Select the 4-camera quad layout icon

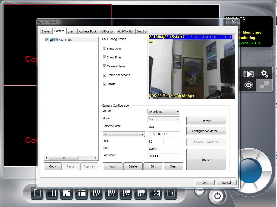(x=52, y=193)
